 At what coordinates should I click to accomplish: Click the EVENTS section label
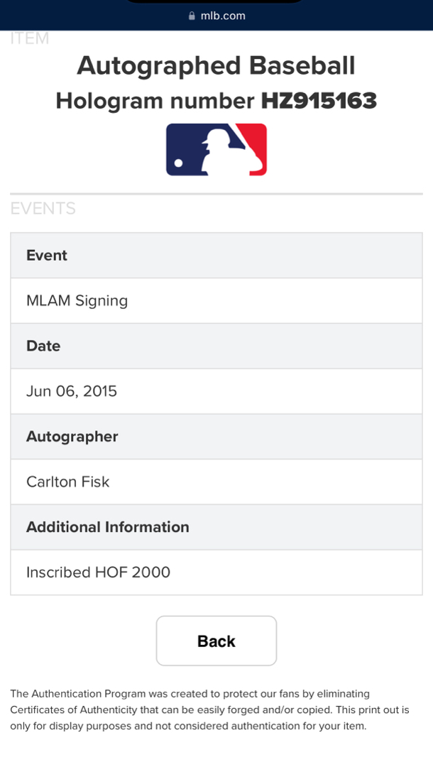pos(43,209)
